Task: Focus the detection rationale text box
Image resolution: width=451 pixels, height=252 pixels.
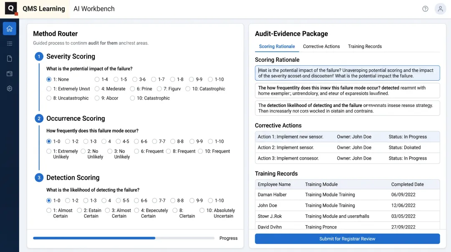Action: coord(347,108)
